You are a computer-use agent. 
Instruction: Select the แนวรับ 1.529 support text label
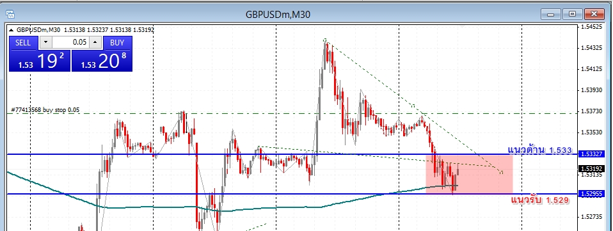pos(540,200)
